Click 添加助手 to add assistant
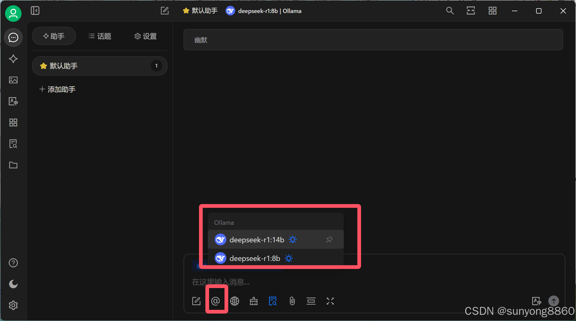 (57, 89)
